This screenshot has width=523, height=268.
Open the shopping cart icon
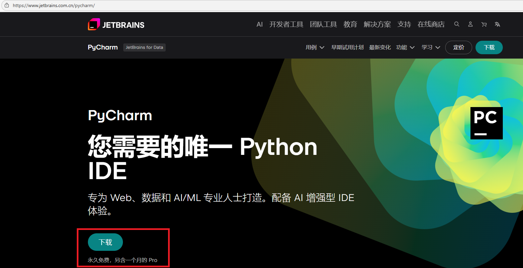[484, 24]
